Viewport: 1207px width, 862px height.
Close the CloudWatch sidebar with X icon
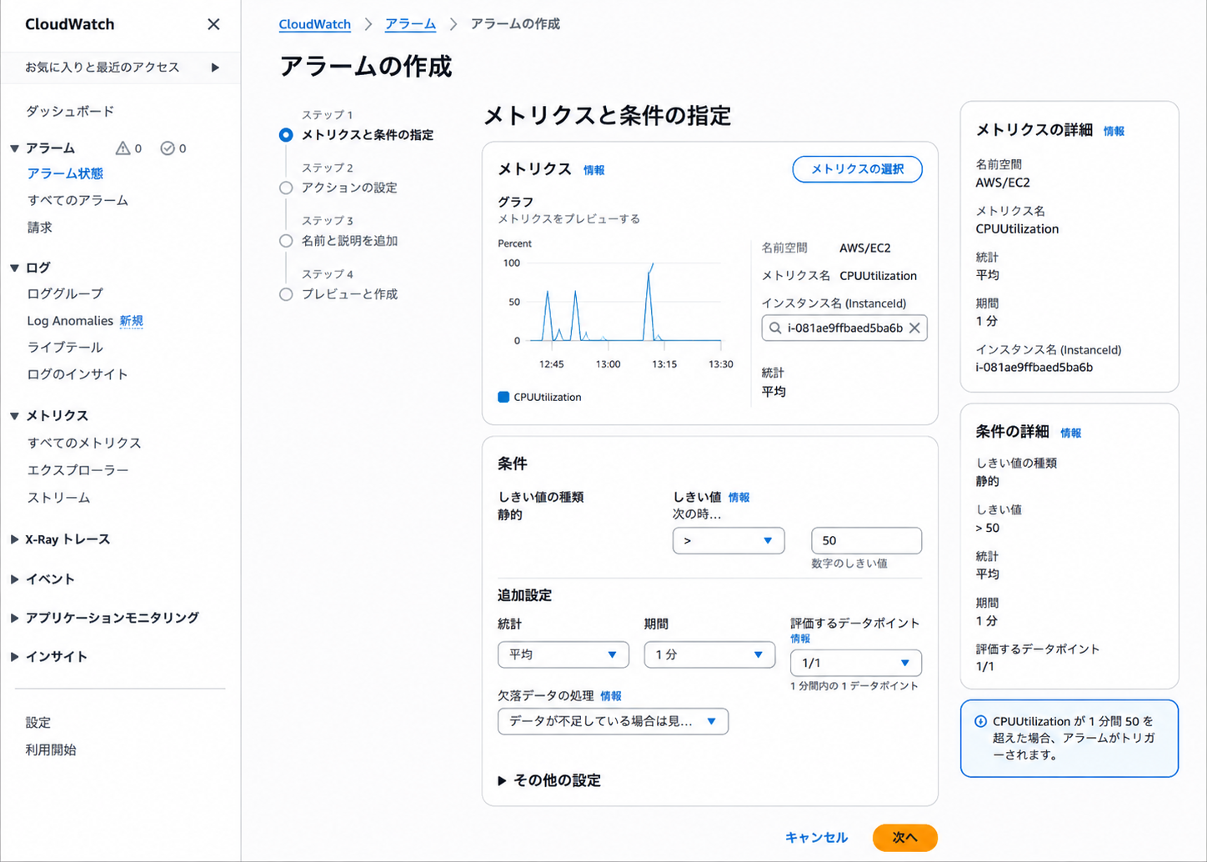213,24
